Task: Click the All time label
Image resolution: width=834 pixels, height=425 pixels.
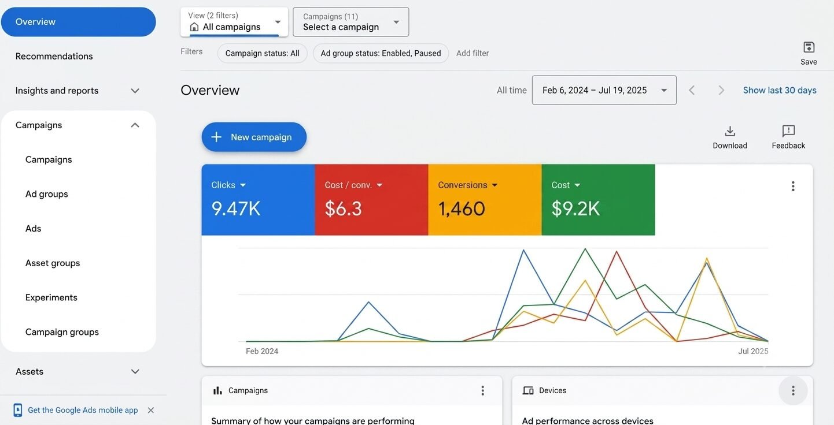Action: coord(512,90)
